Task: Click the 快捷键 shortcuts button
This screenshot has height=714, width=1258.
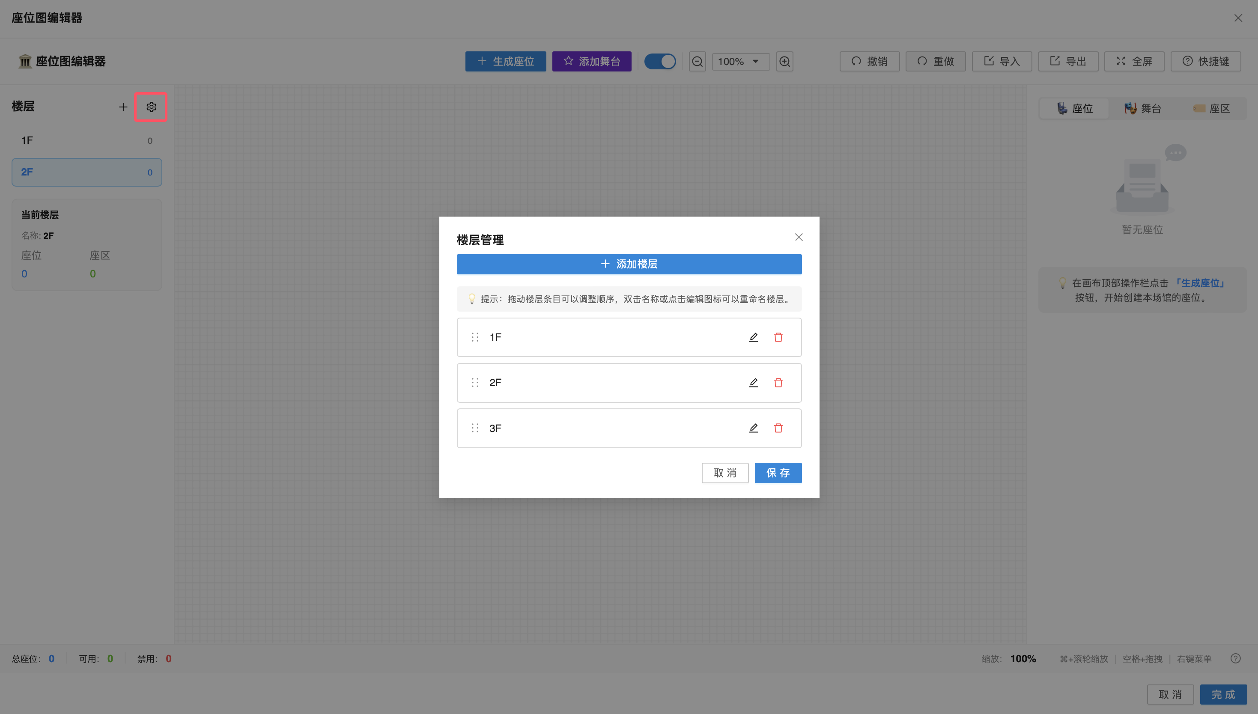Action: 1205,61
